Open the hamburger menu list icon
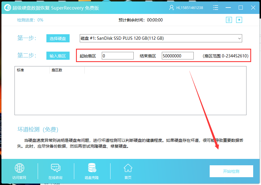The height and width of the screenshot is (185, 261). (x=215, y=8)
